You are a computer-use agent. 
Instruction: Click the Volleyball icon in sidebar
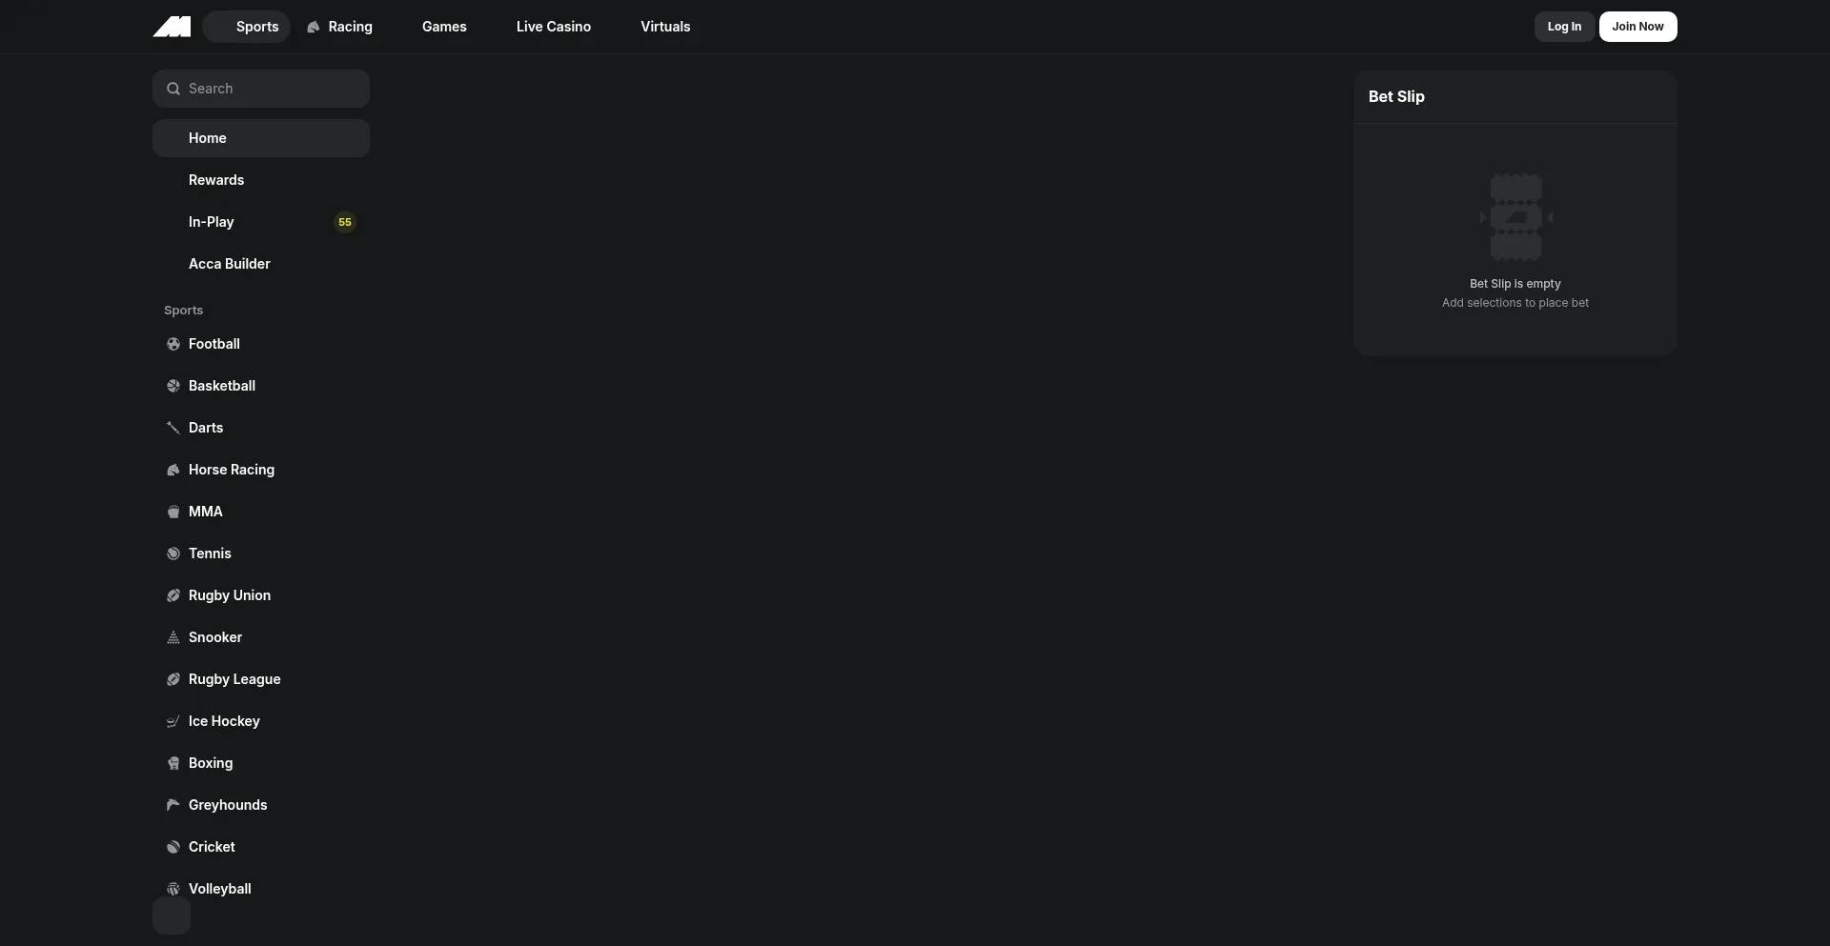pyautogui.click(x=173, y=889)
